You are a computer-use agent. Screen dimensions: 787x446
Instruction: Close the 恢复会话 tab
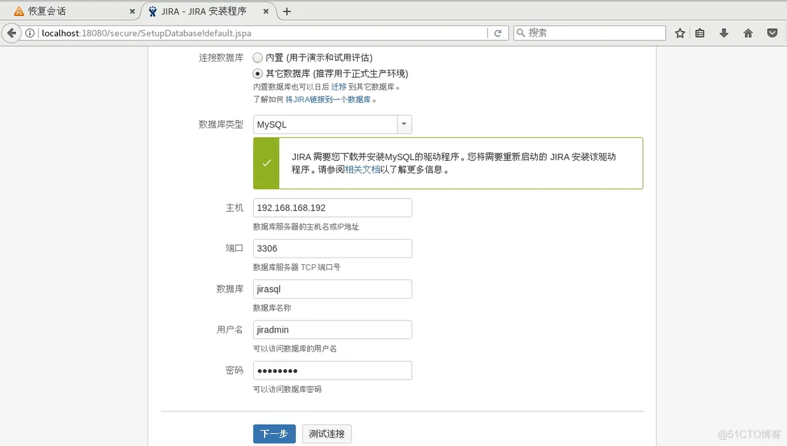[x=132, y=11]
